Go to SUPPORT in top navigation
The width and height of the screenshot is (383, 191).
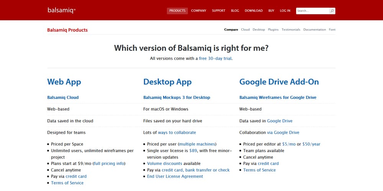point(219,11)
